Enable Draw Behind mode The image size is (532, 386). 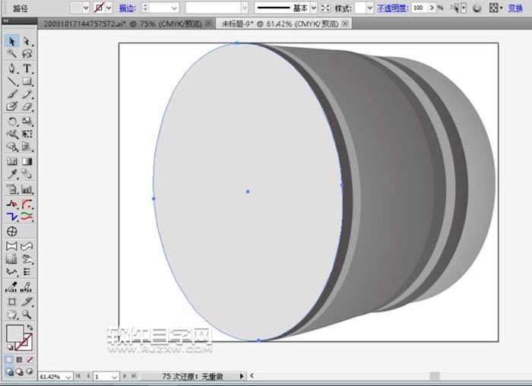(19, 372)
